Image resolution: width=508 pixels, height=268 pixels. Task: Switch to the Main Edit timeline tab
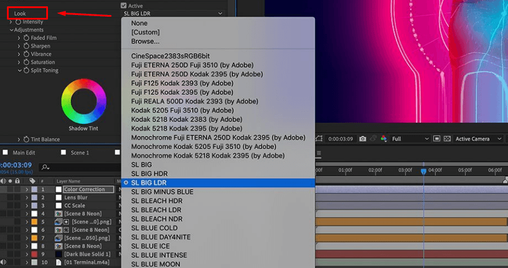tap(24, 153)
